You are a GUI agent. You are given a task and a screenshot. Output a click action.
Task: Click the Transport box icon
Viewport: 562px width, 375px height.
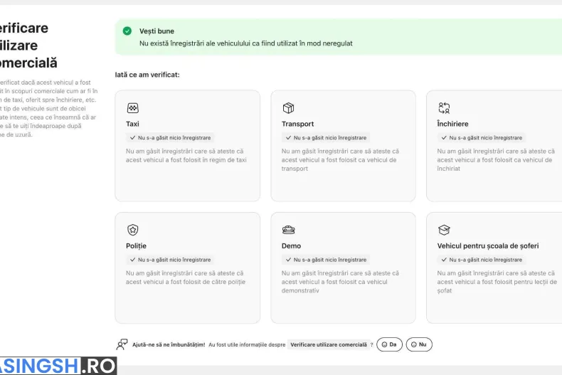click(x=288, y=108)
